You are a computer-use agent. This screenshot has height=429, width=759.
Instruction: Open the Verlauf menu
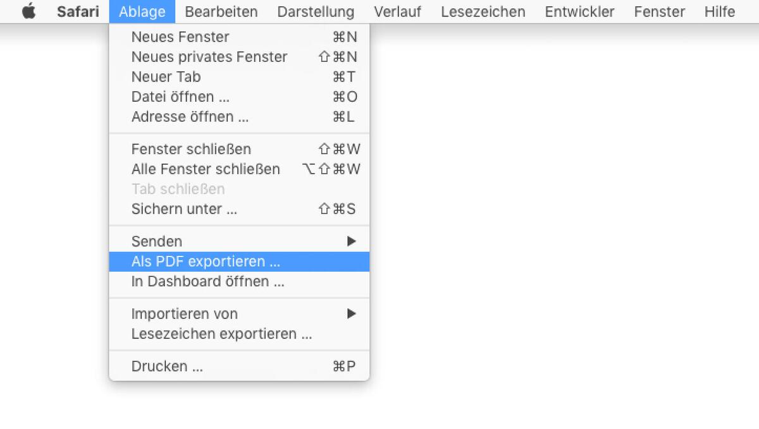[397, 11]
